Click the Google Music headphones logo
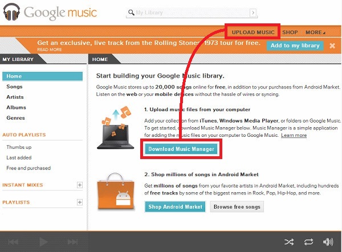The image size is (342, 252). click(x=11, y=12)
